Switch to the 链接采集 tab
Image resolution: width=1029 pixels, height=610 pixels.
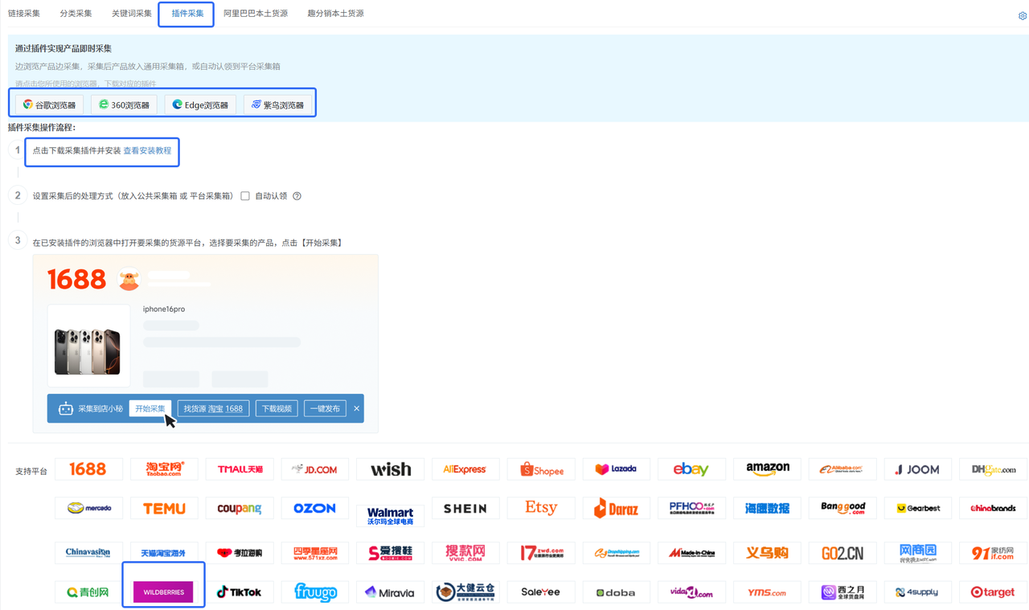pos(24,14)
